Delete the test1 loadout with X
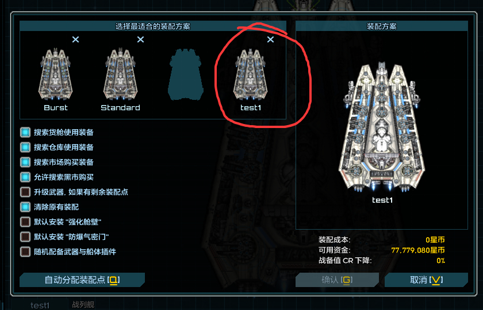The height and width of the screenshot is (310, 483). point(270,40)
